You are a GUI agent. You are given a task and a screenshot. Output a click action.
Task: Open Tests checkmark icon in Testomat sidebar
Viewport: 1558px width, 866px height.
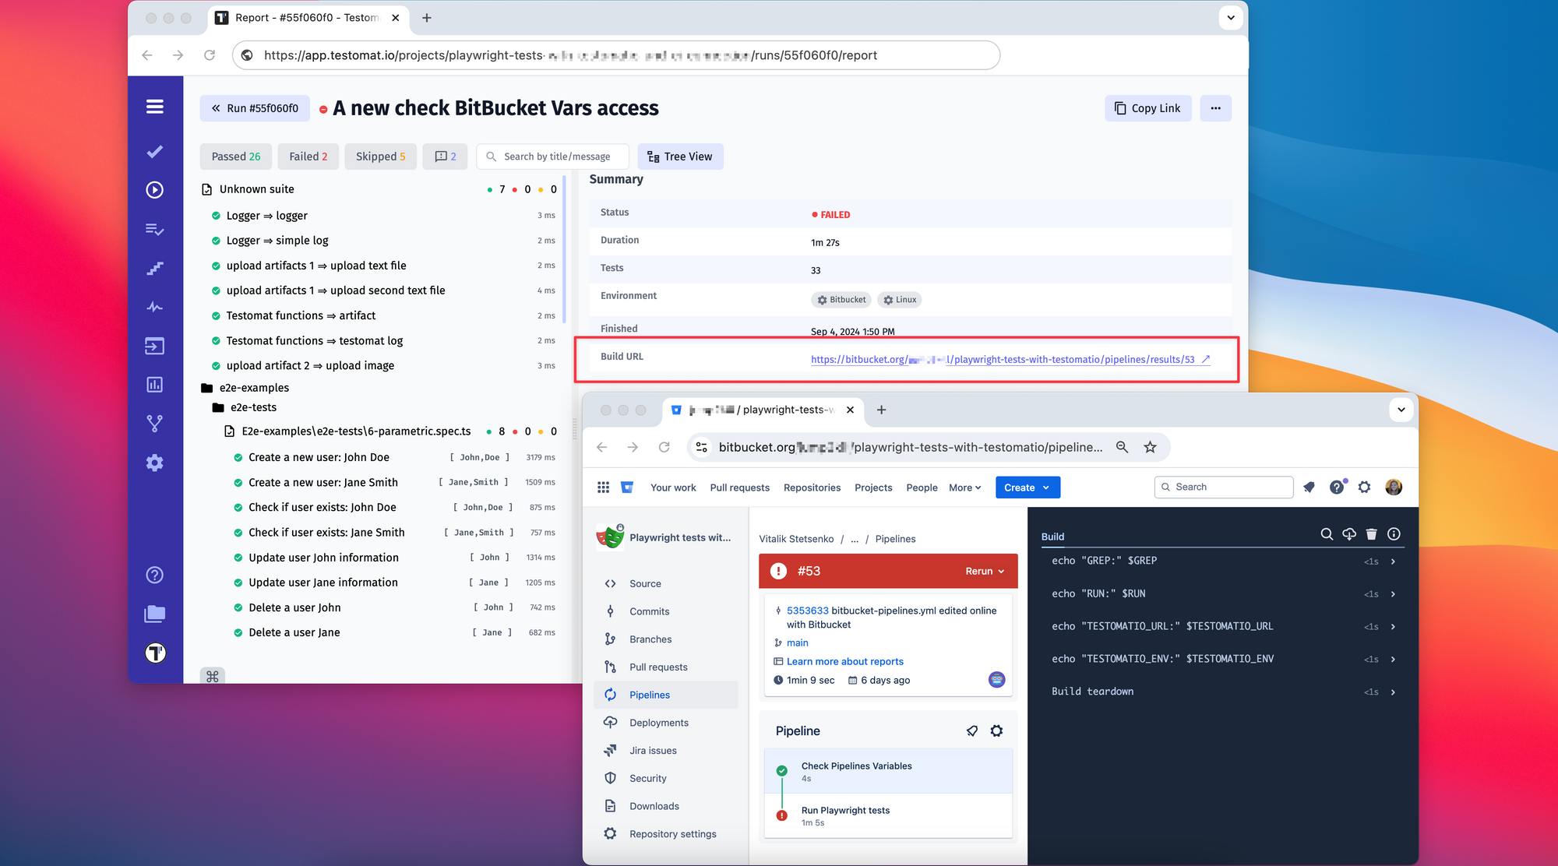coord(155,151)
